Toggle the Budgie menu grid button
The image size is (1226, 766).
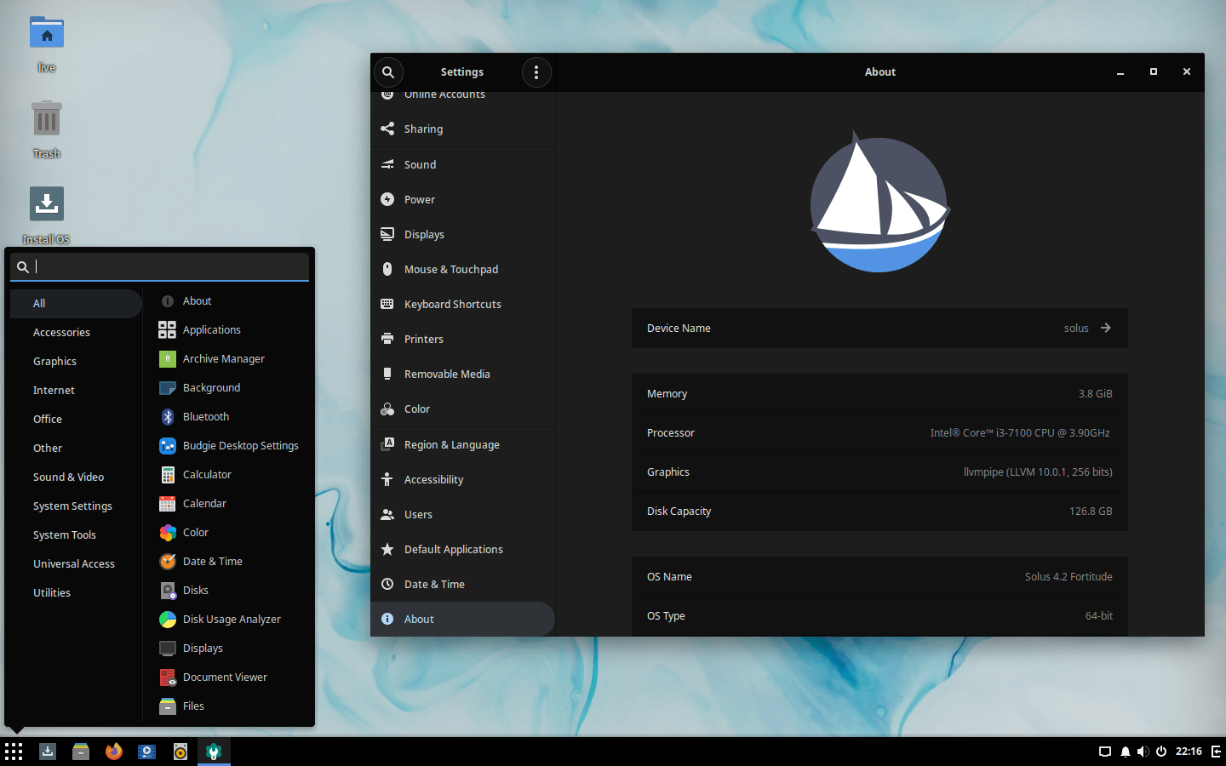click(x=14, y=752)
